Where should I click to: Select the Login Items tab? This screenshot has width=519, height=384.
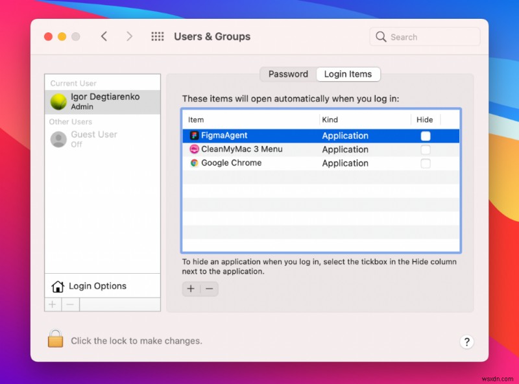pos(348,74)
